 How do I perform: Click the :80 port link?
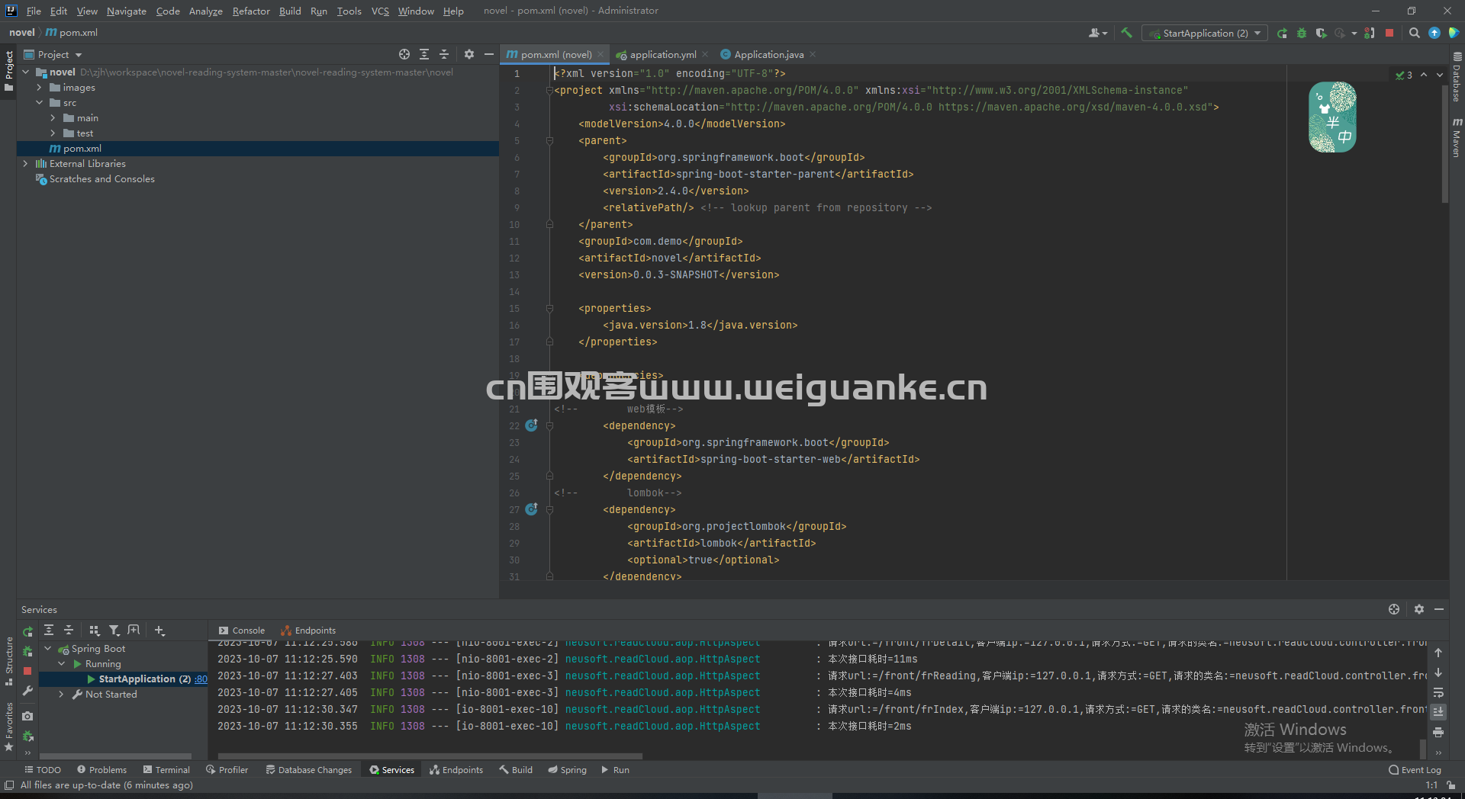click(201, 679)
